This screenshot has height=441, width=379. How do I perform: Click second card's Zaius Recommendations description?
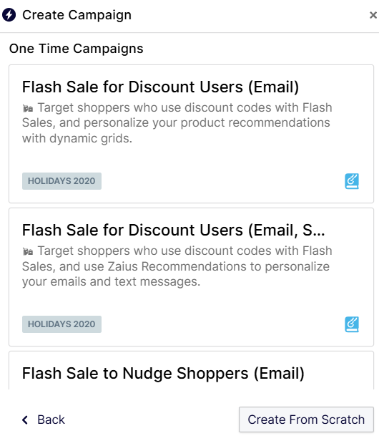click(x=177, y=266)
